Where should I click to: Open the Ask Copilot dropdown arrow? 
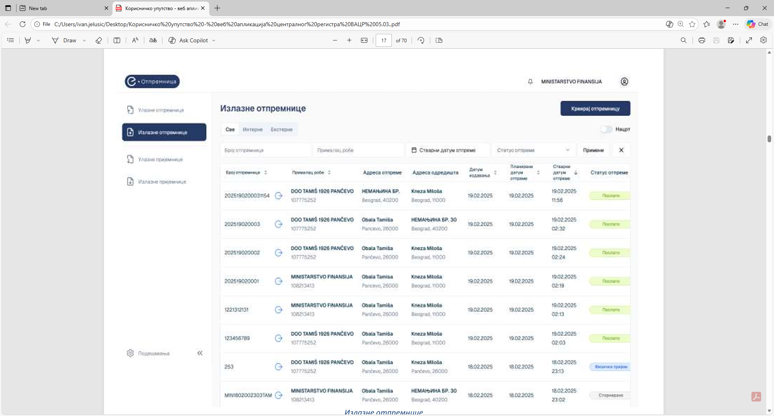click(214, 40)
